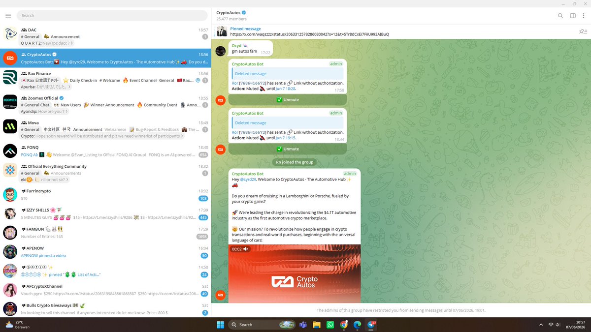Click first 'Deleted message' reply quote

[x=288, y=74]
